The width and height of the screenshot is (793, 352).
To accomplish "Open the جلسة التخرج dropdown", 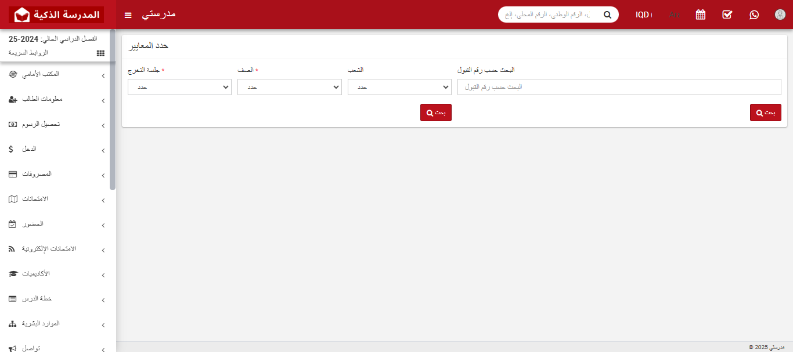I will tap(179, 87).
